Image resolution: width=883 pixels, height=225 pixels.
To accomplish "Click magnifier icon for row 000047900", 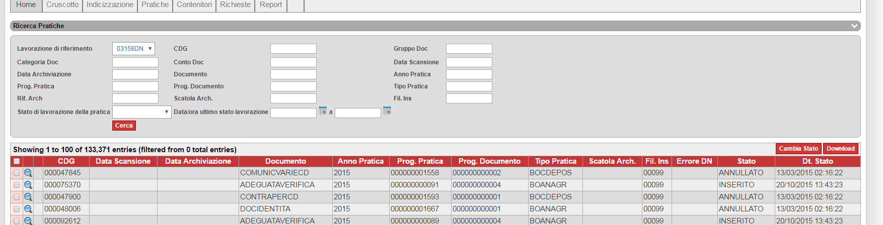I will point(28,197).
